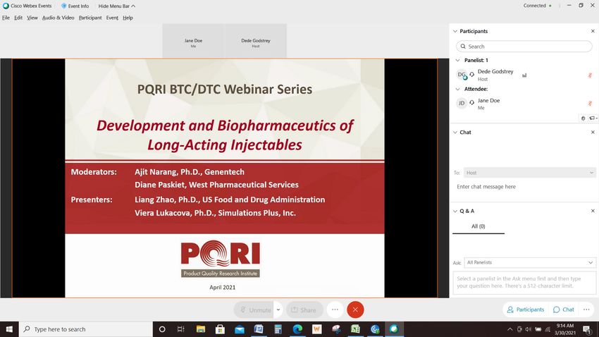Image resolution: width=599 pixels, height=337 pixels.
Task: Open More options ellipsis in center controls
Action: [335, 310]
